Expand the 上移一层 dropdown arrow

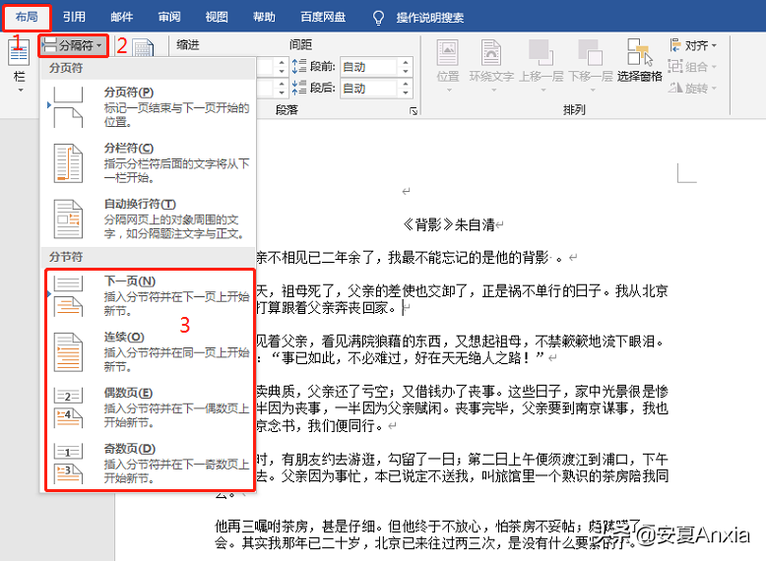pyautogui.click(x=543, y=90)
